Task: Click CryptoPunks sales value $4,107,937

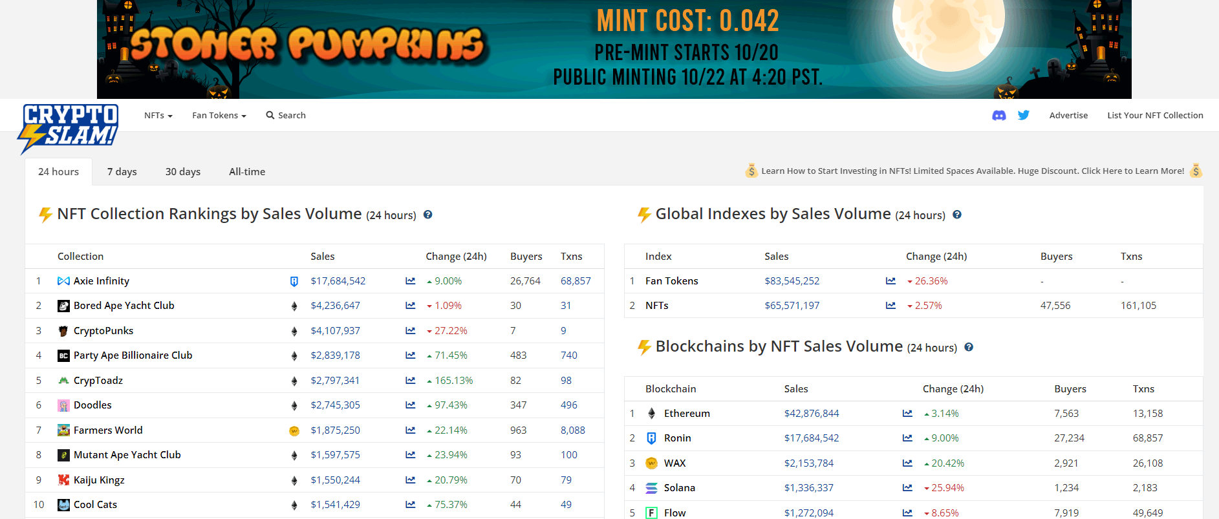Action: click(x=336, y=331)
